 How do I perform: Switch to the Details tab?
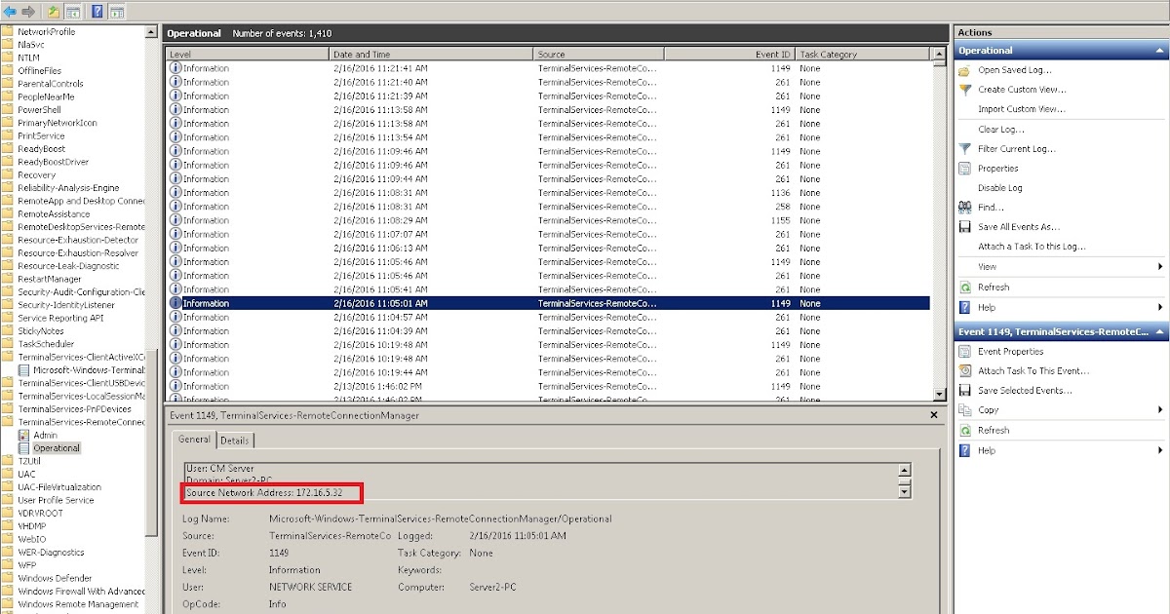point(234,440)
